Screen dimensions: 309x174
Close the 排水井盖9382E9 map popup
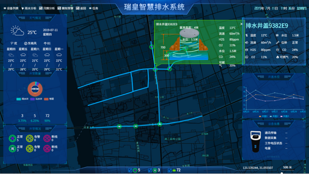[x=241, y=24]
